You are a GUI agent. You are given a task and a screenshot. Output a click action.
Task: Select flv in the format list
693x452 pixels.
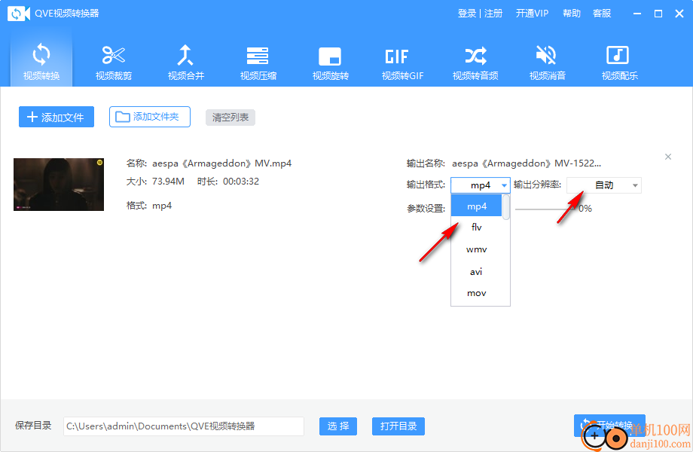click(x=476, y=227)
